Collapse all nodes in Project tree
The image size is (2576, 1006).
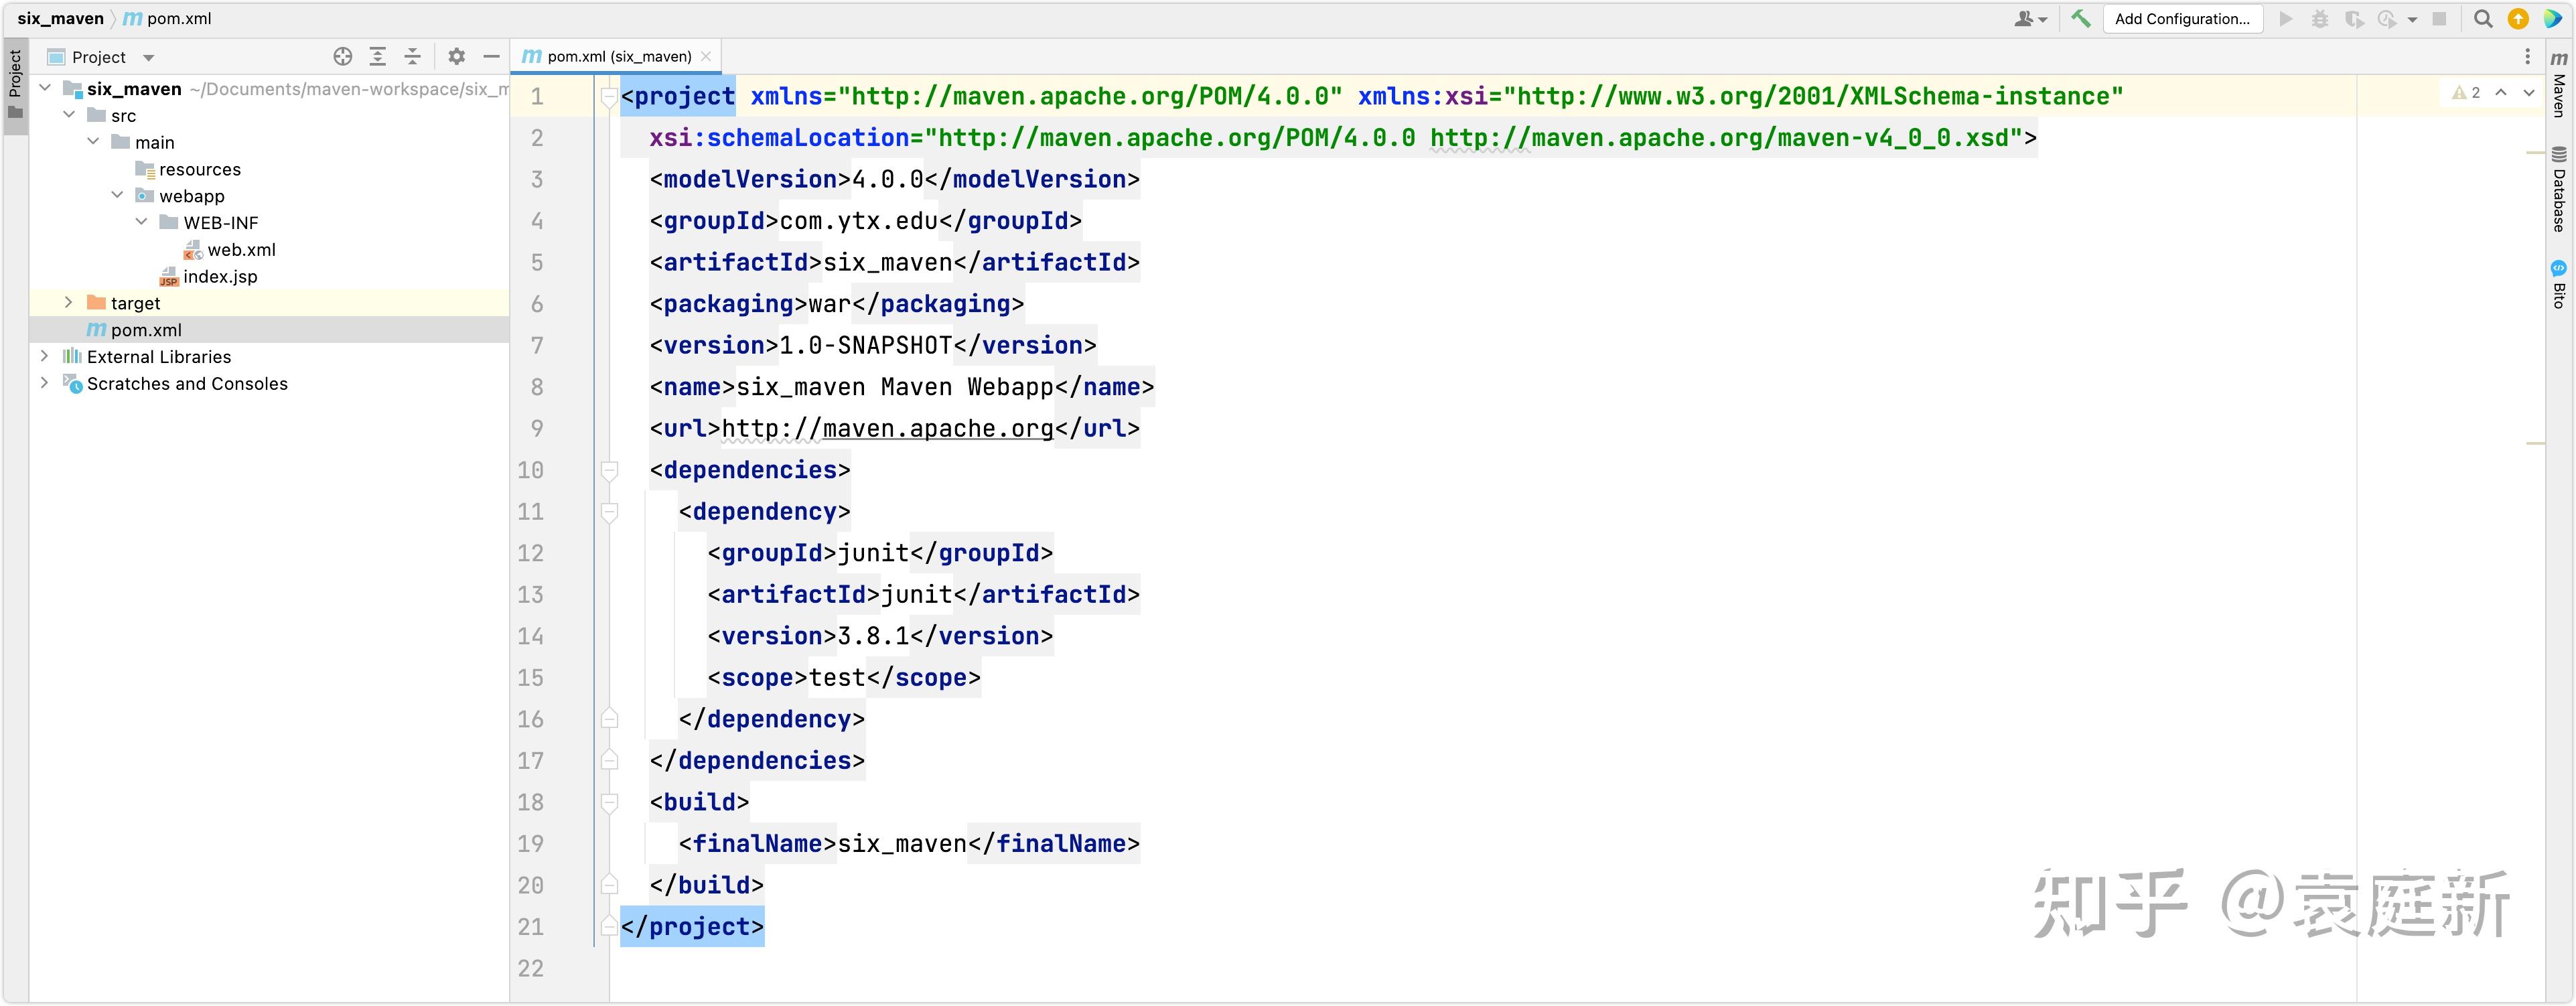413,57
